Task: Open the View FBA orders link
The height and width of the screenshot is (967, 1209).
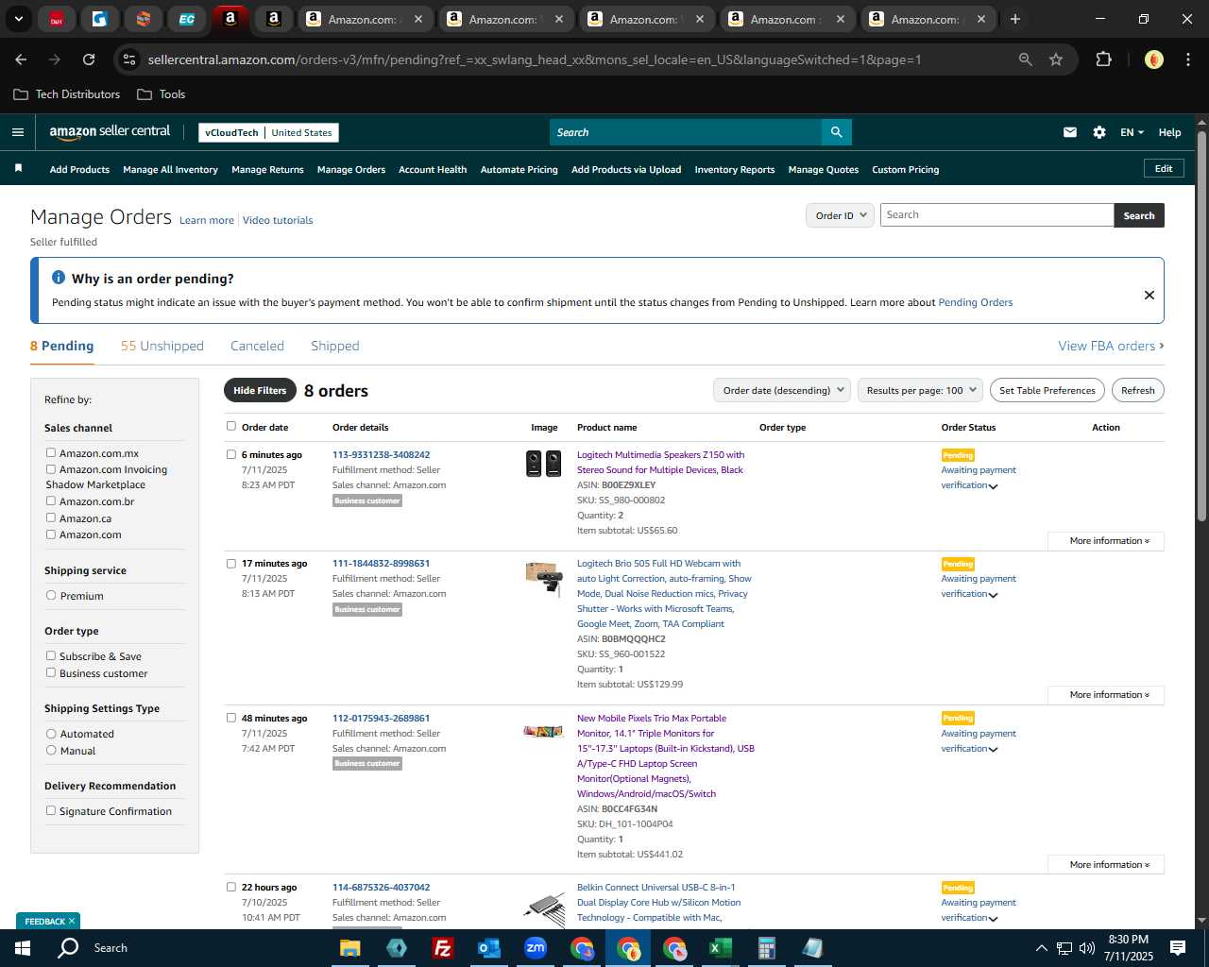Action: coord(1111,346)
